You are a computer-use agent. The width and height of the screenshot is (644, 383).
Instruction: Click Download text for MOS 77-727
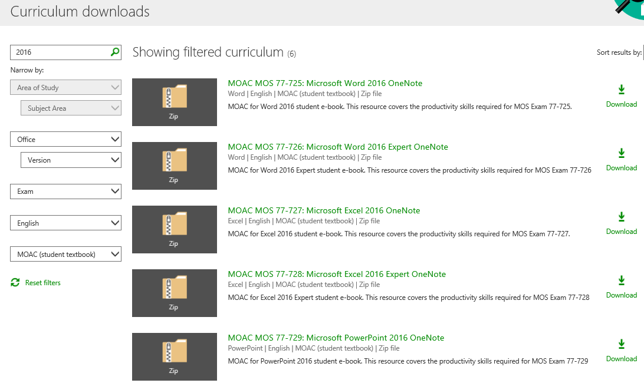point(622,232)
